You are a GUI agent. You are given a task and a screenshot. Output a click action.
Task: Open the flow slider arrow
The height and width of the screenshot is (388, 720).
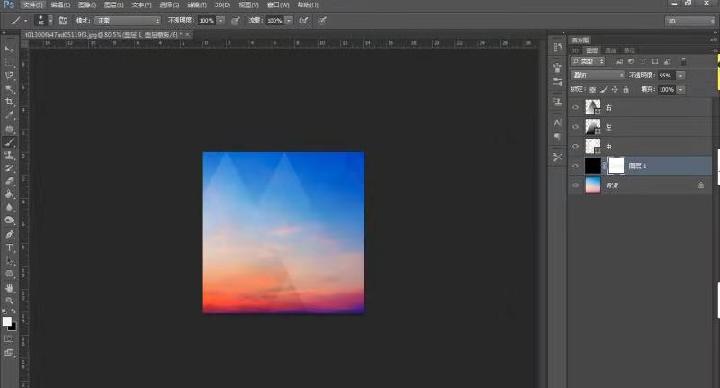(x=289, y=21)
